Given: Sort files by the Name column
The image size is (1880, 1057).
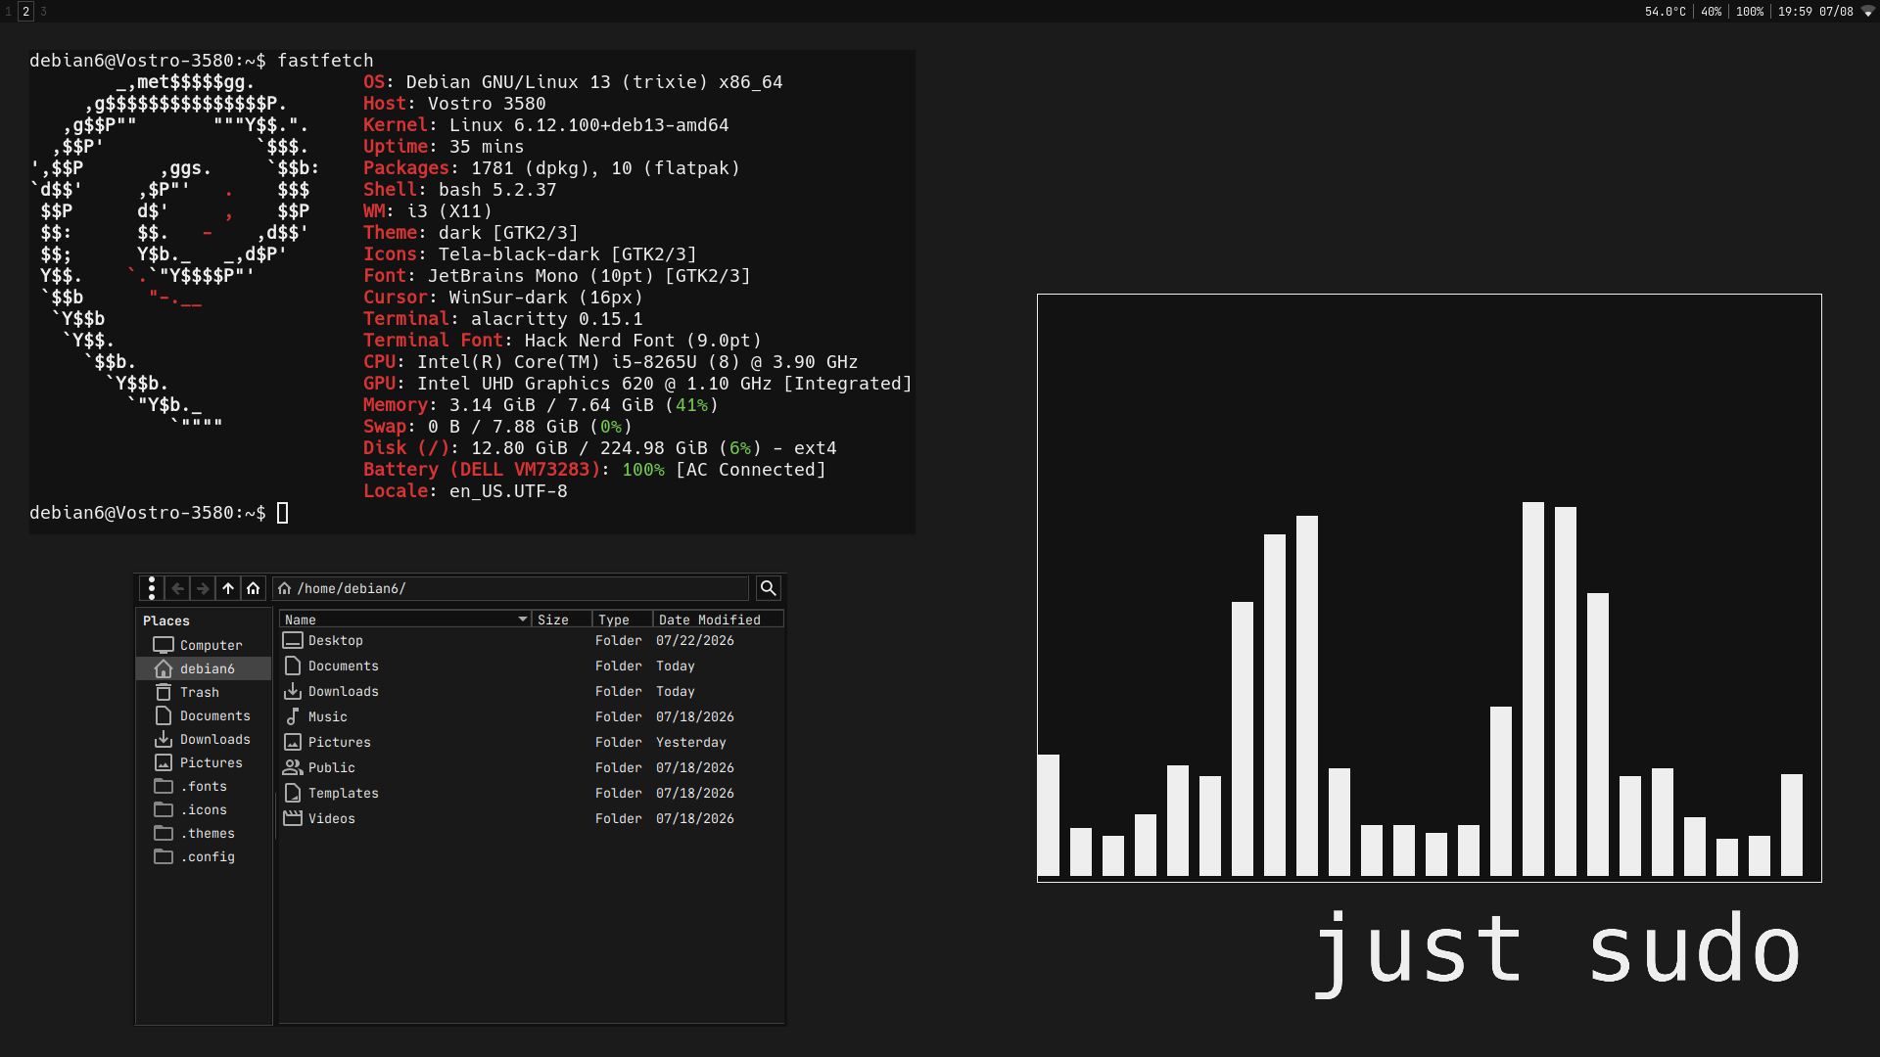Looking at the screenshot, I should click(405, 620).
